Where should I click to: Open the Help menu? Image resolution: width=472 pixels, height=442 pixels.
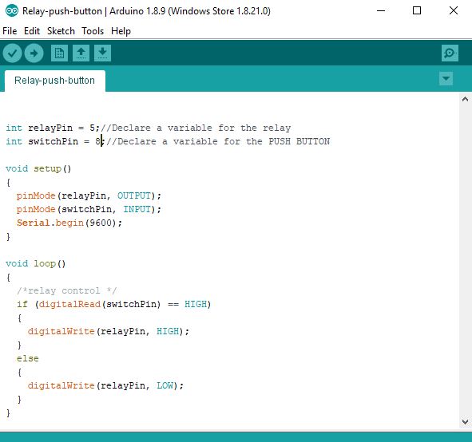[121, 31]
